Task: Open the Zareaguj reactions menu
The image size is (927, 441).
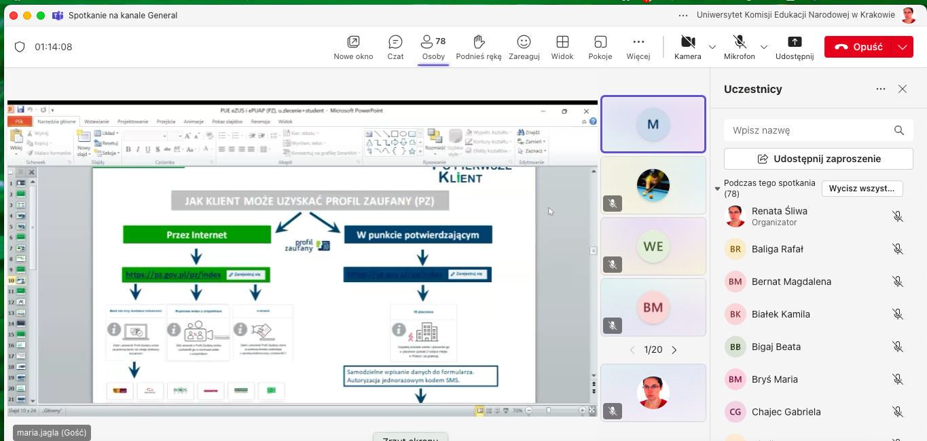Action: [x=523, y=47]
